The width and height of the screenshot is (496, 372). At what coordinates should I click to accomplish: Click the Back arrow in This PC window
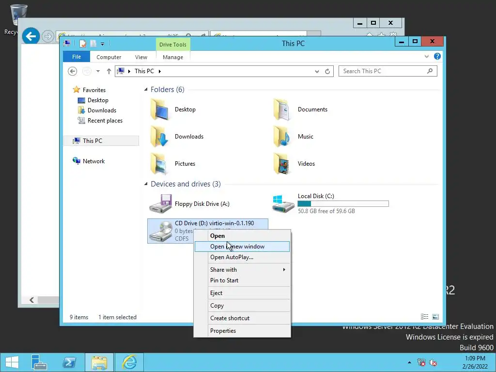coord(73,72)
